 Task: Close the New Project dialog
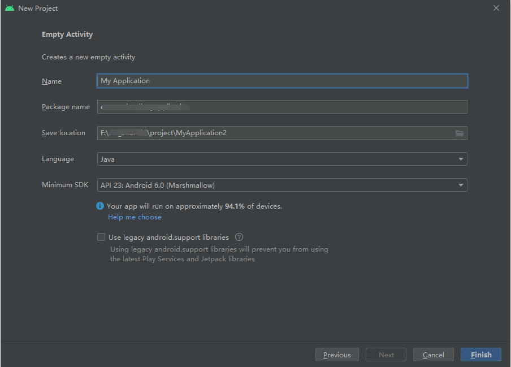[x=496, y=8]
